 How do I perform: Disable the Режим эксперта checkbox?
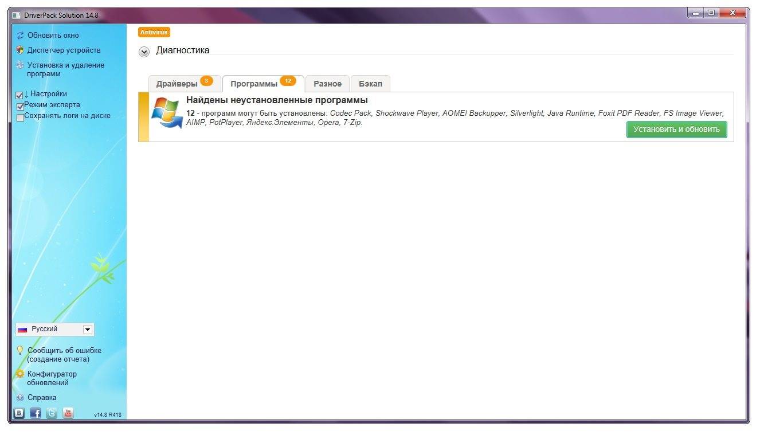pos(20,107)
